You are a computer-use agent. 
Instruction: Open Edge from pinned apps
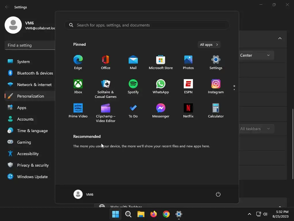(x=78, y=62)
